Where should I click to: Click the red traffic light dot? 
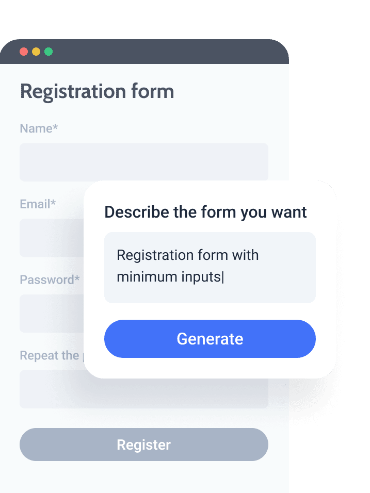(x=23, y=52)
